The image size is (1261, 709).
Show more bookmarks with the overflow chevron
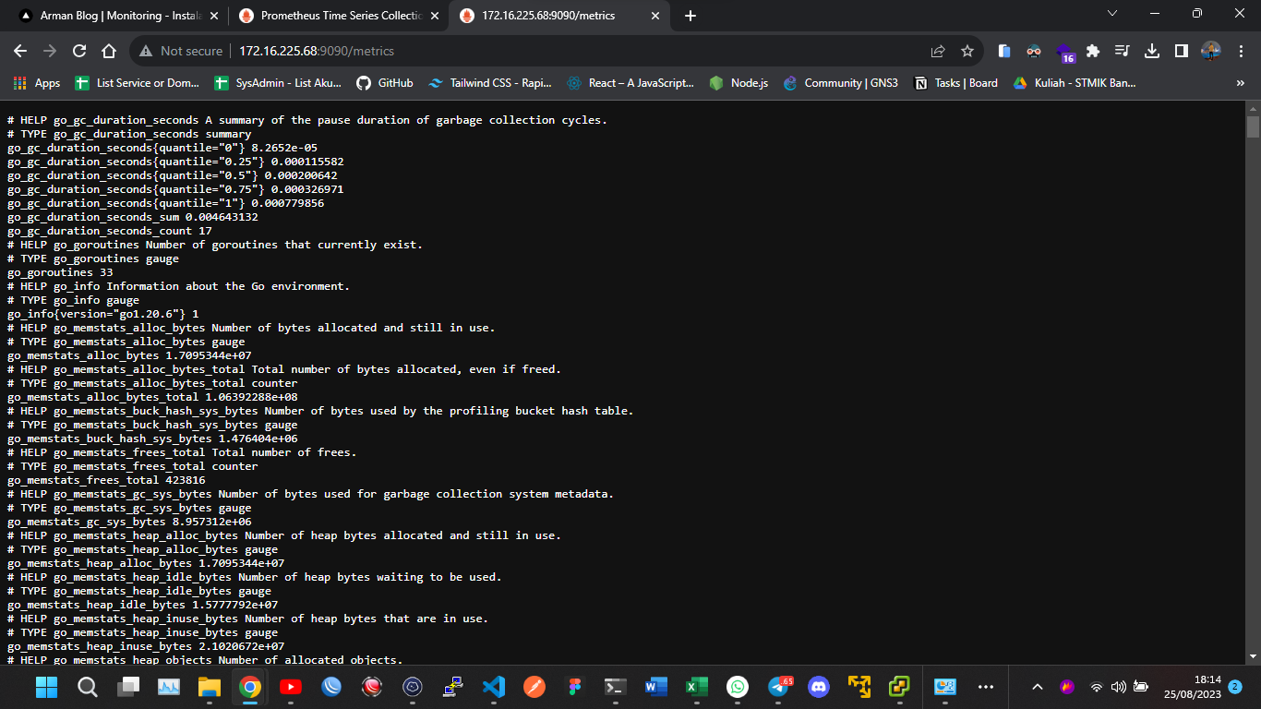point(1240,83)
